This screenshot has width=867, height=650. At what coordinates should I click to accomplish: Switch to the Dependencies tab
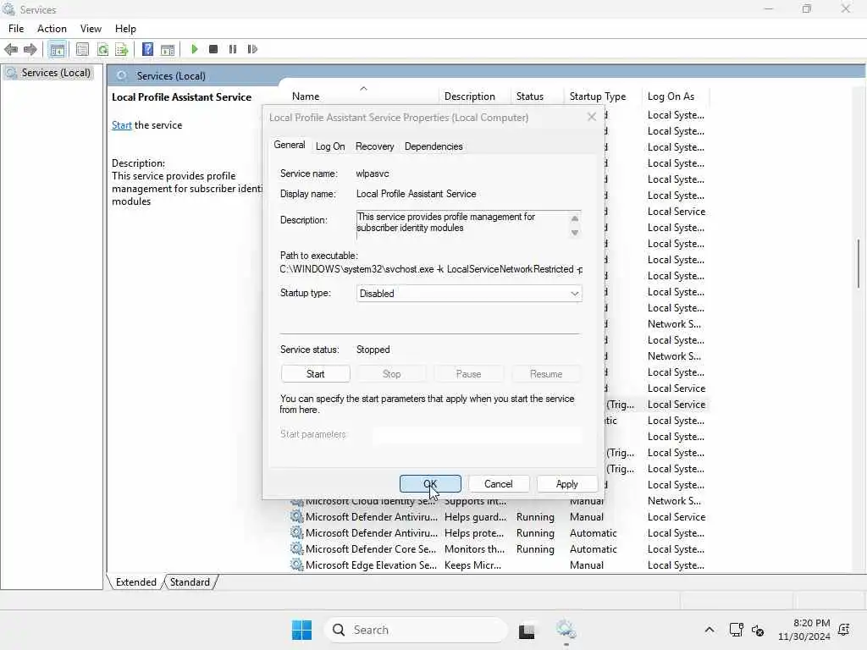[433, 146]
